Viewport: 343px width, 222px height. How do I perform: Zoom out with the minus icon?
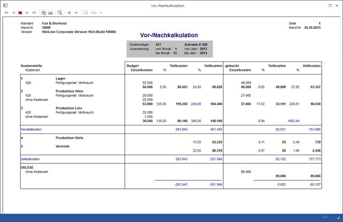pos(76,12)
